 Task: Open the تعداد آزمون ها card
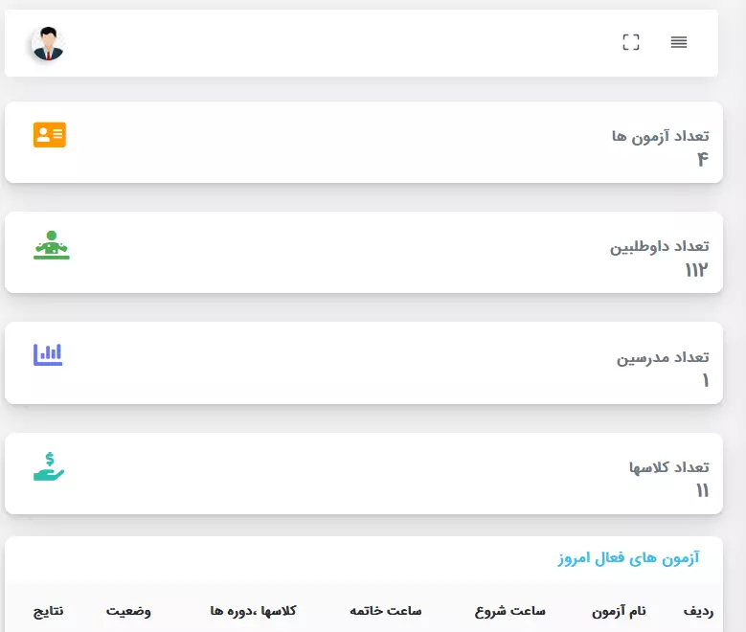(364, 143)
